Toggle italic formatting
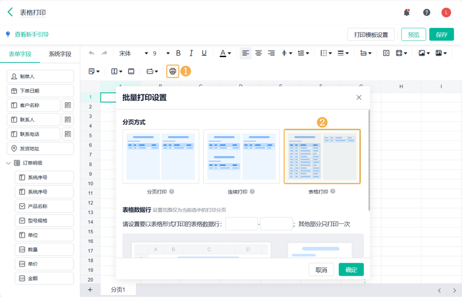Screen dimensions: 462x297 pos(191,53)
